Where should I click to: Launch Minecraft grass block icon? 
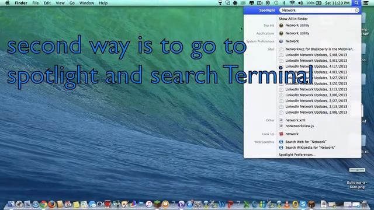[157, 204]
